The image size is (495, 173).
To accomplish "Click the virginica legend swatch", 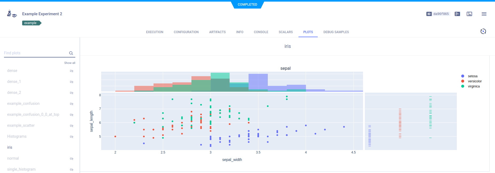I will point(463,86).
